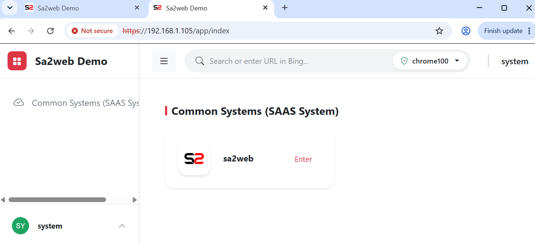This screenshot has height=244, width=535.
Task: Bookmark this page with the star icon
Action: coord(439,31)
